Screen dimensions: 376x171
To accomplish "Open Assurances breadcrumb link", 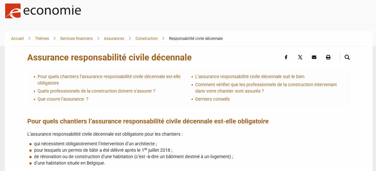I will point(114,39).
